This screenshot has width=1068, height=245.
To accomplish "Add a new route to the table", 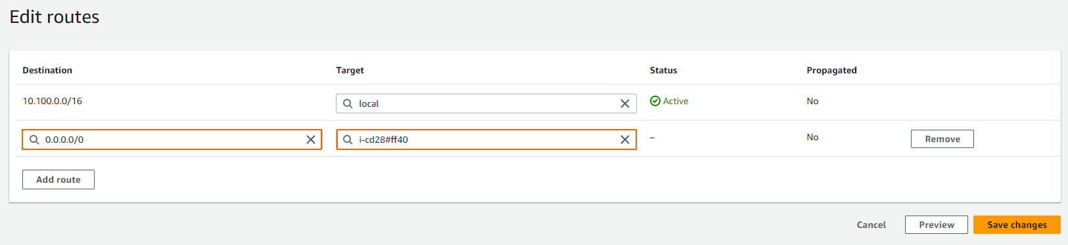I will (x=58, y=179).
